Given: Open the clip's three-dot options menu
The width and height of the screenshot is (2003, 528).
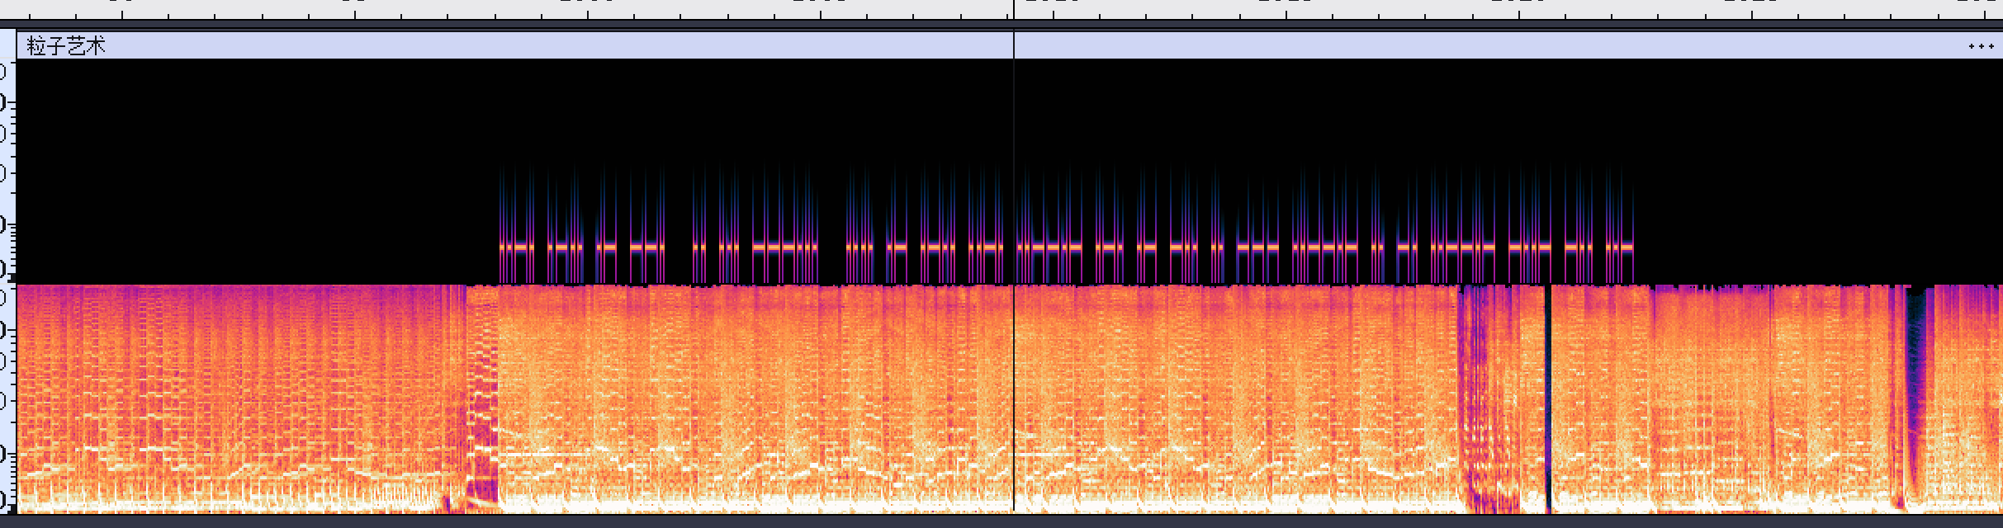Looking at the screenshot, I should pyautogui.click(x=1981, y=46).
